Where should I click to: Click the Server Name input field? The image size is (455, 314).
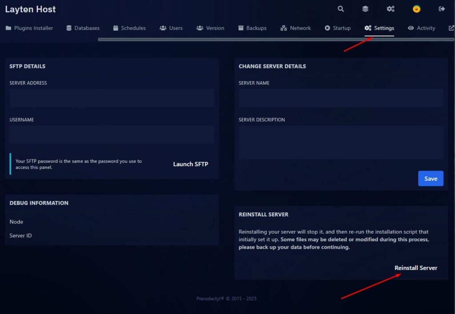341,98
